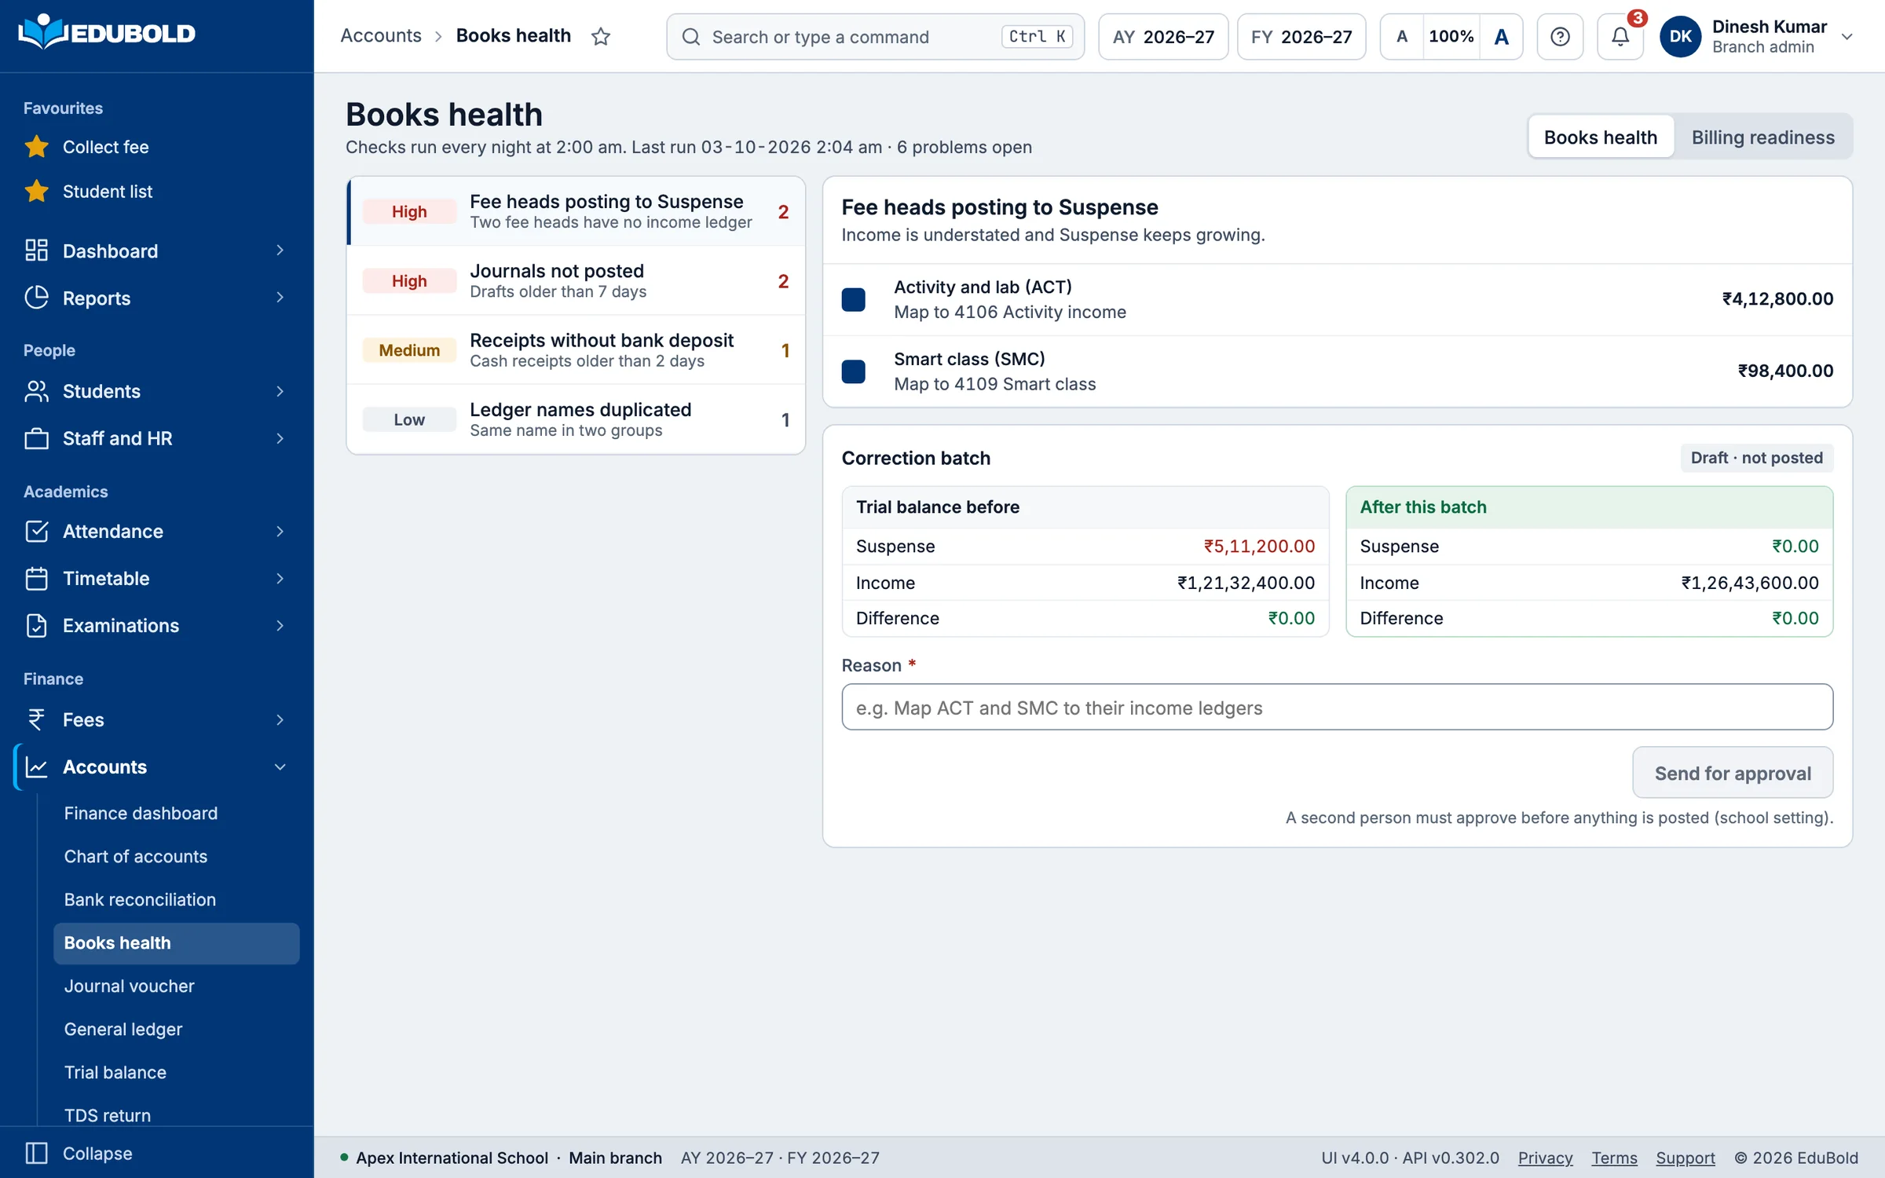1885x1178 pixels.
Task: Open Dinesh Kumar user menu dropdown arrow
Action: tap(1847, 36)
